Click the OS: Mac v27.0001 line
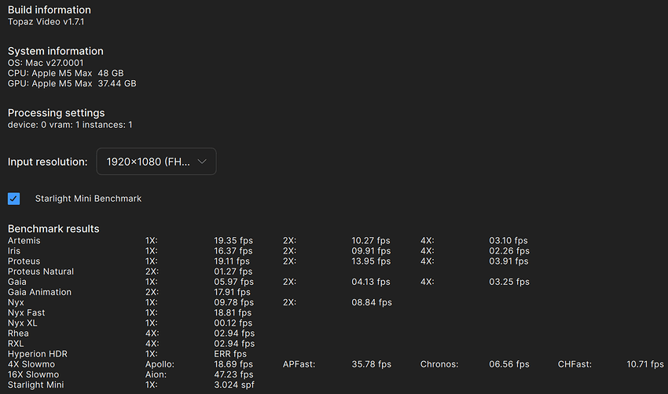 click(x=46, y=63)
